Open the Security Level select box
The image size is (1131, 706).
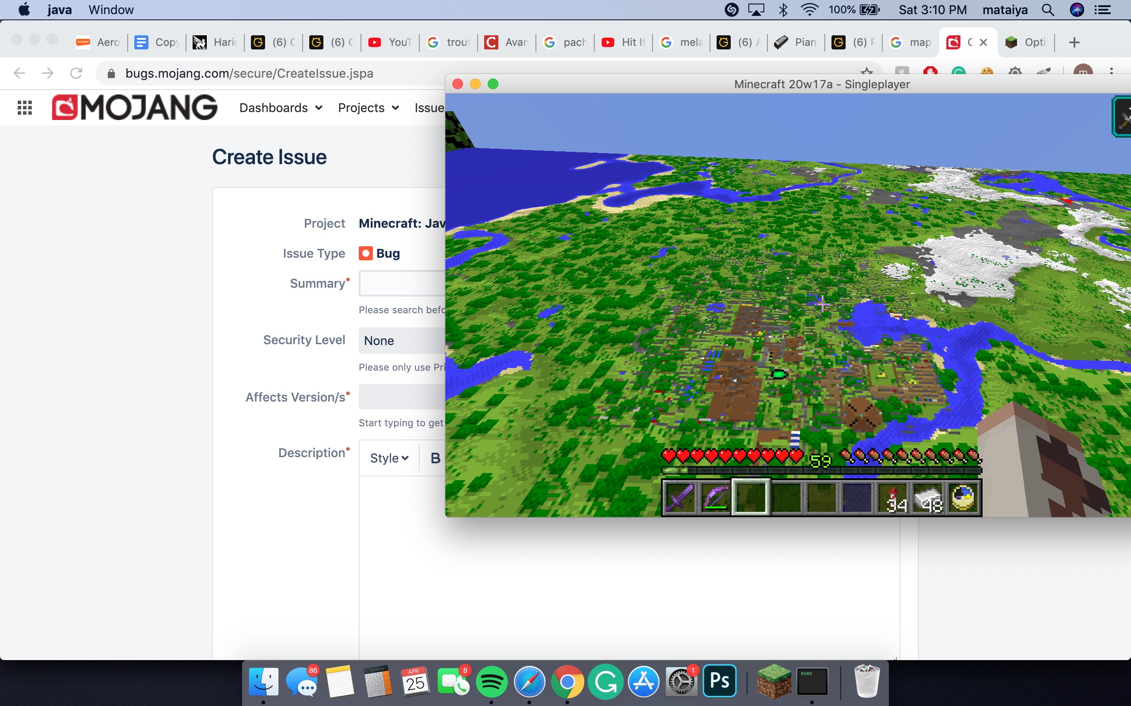tap(402, 340)
